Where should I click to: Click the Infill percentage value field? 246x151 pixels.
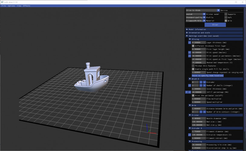coord(199,92)
